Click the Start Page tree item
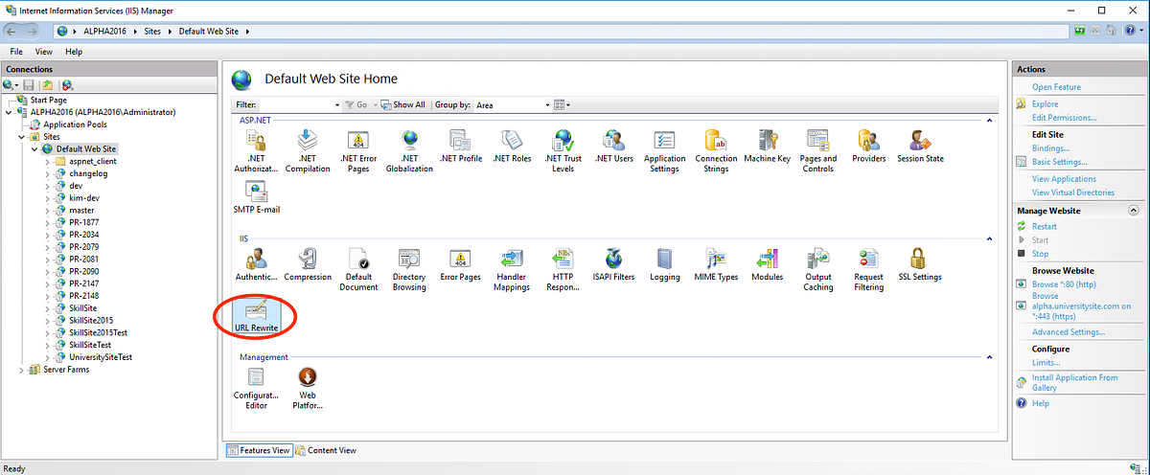The width and height of the screenshot is (1150, 475). (x=48, y=100)
